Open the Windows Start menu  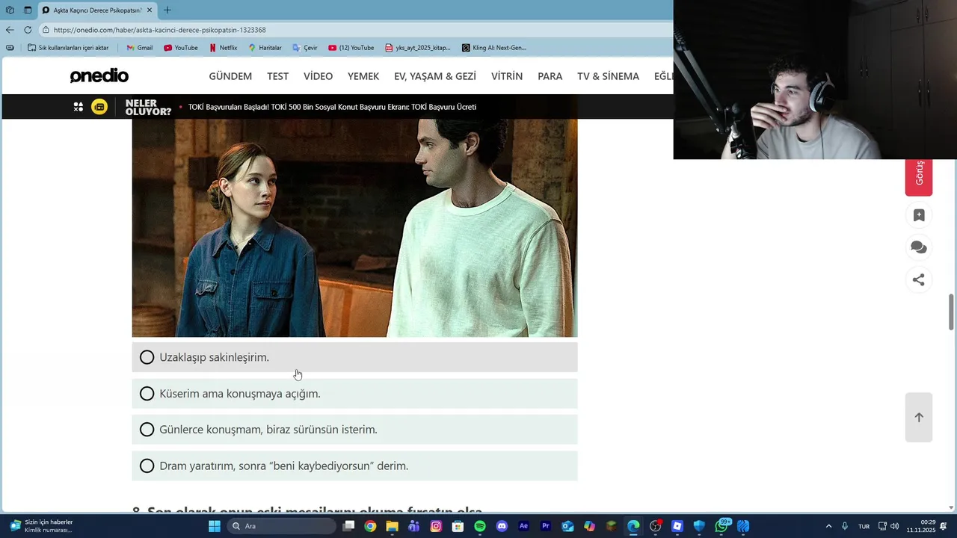215,526
